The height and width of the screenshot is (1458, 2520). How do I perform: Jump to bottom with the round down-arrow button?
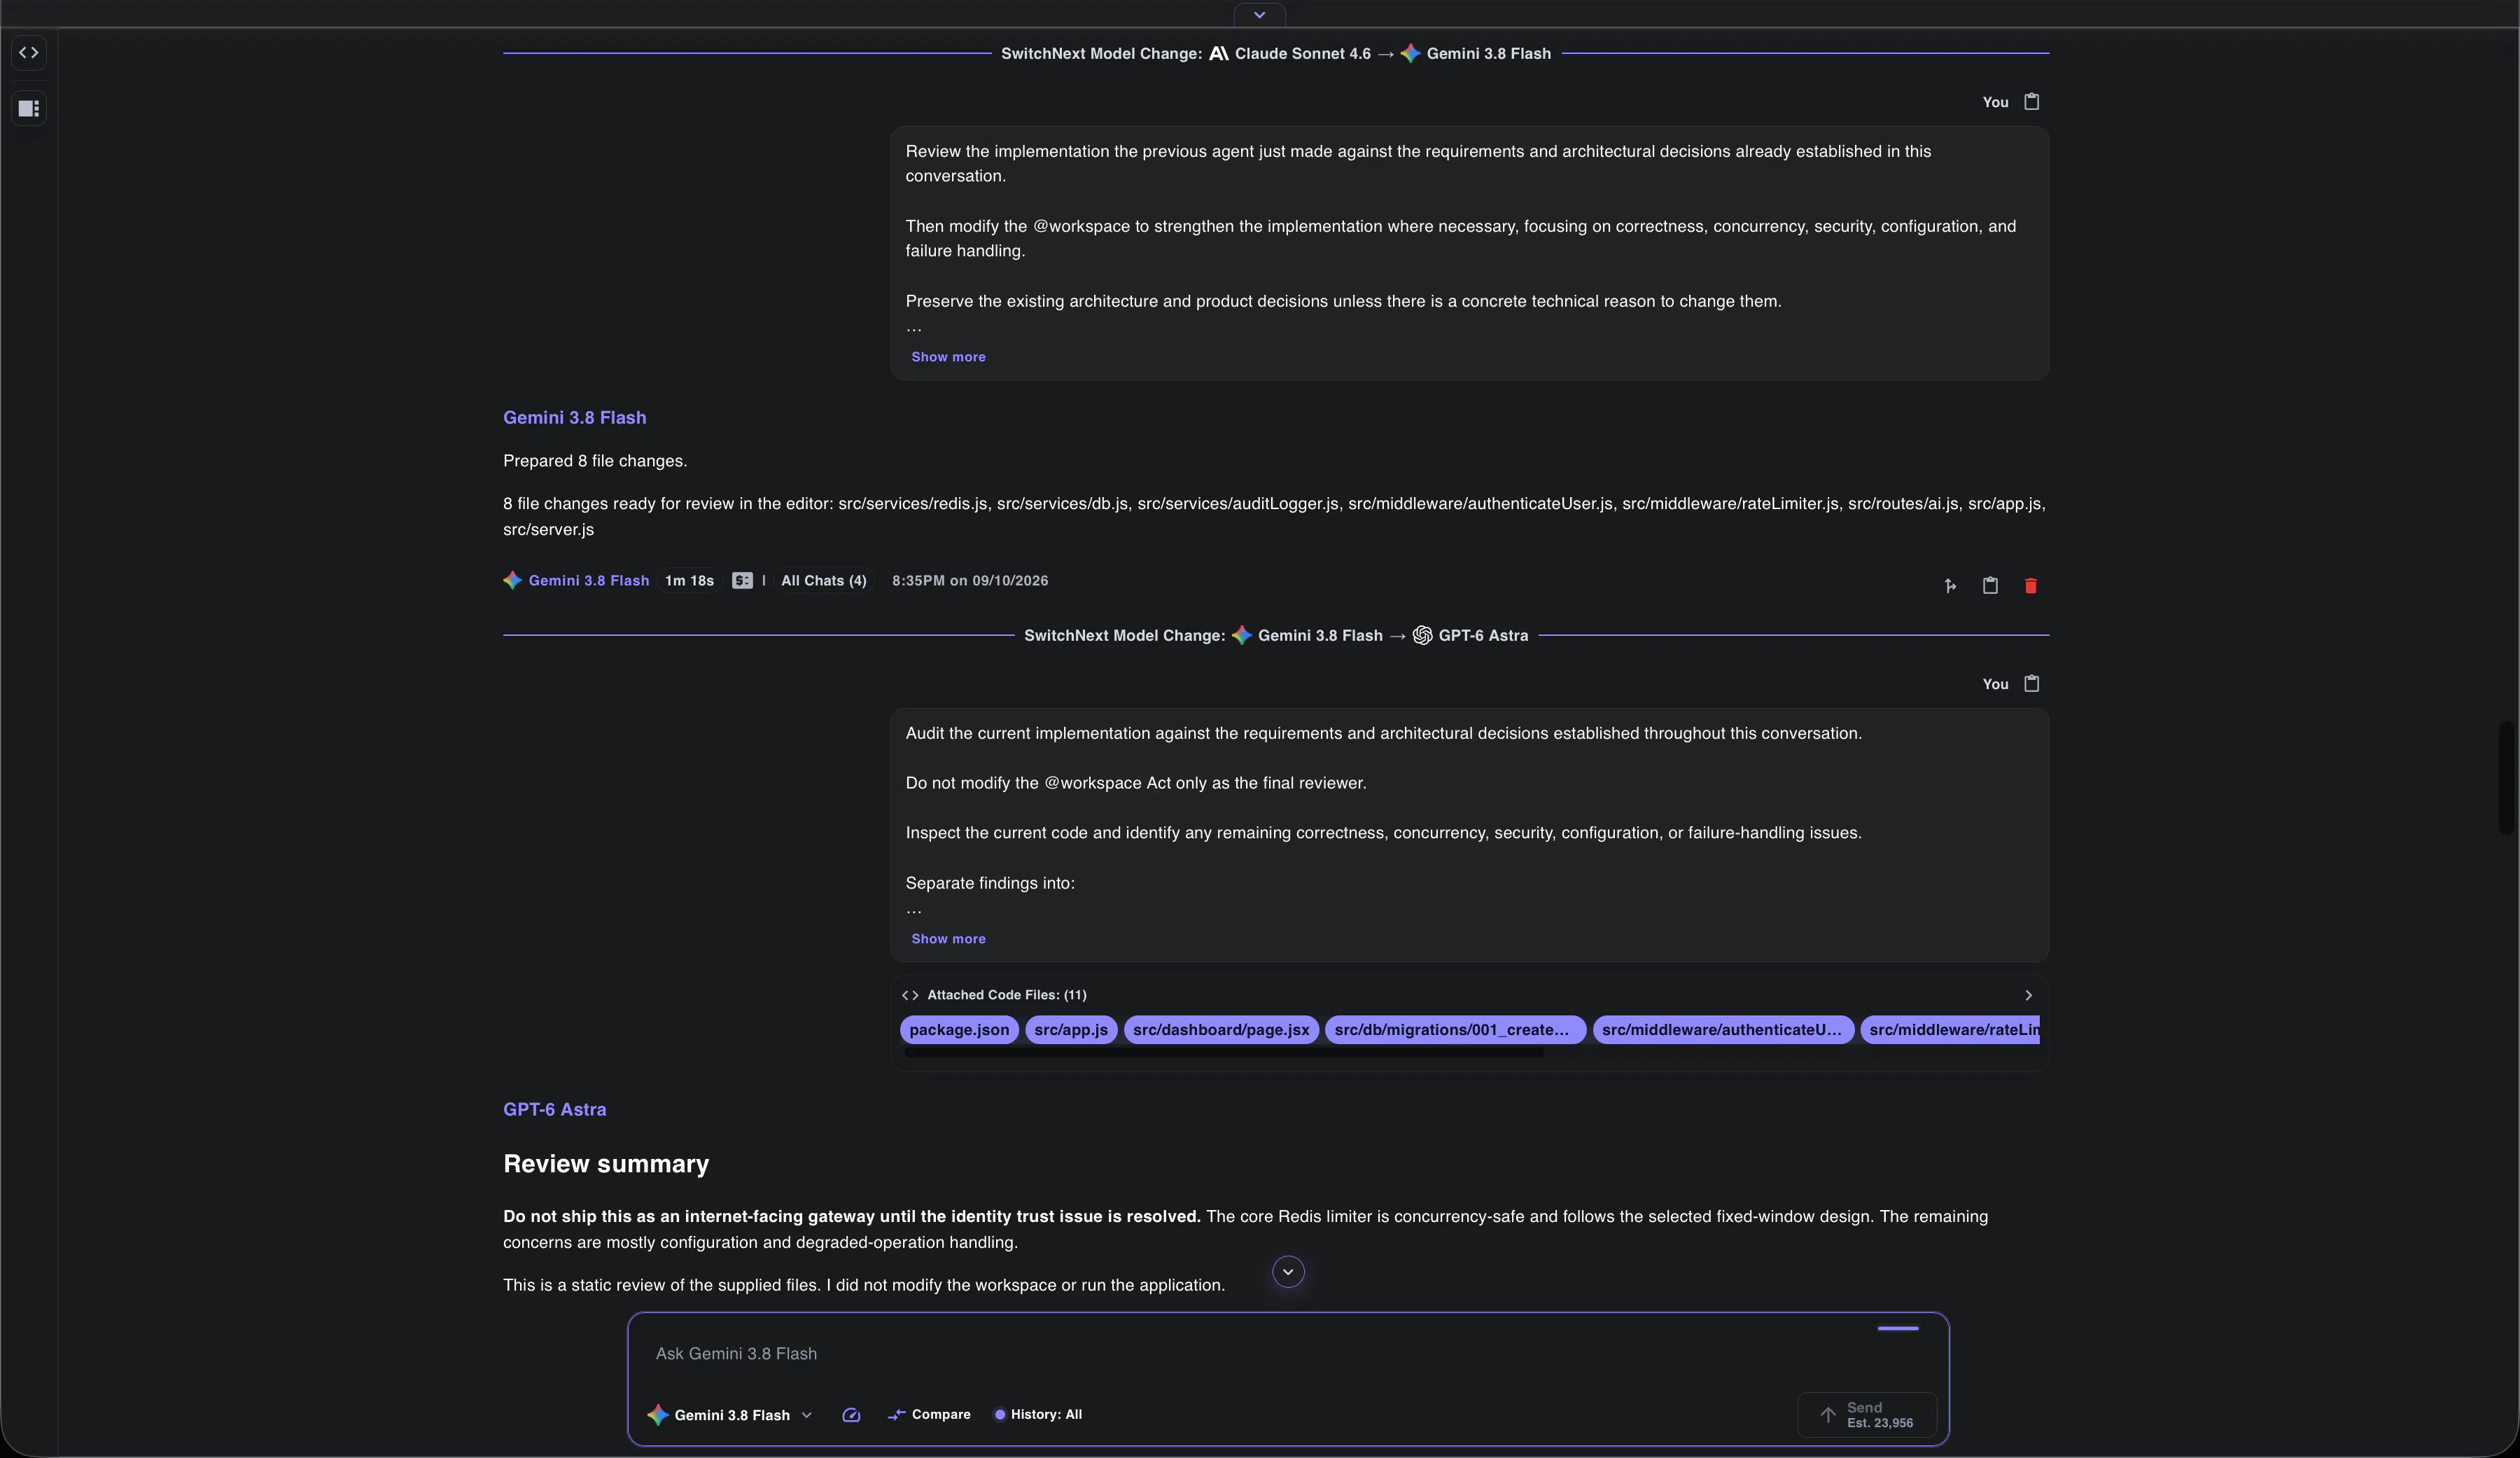point(1288,1272)
